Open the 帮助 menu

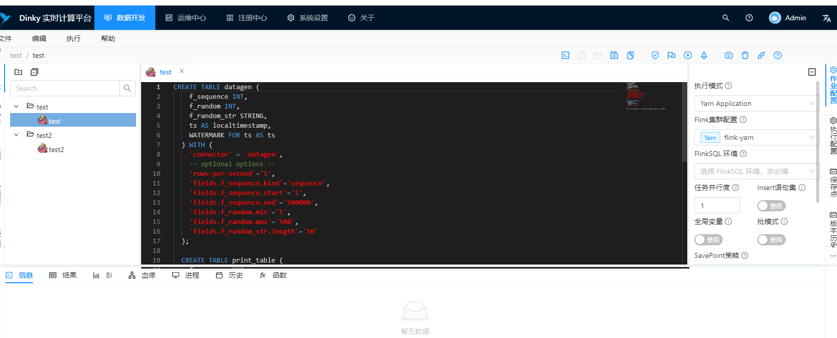pyautogui.click(x=108, y=39)
